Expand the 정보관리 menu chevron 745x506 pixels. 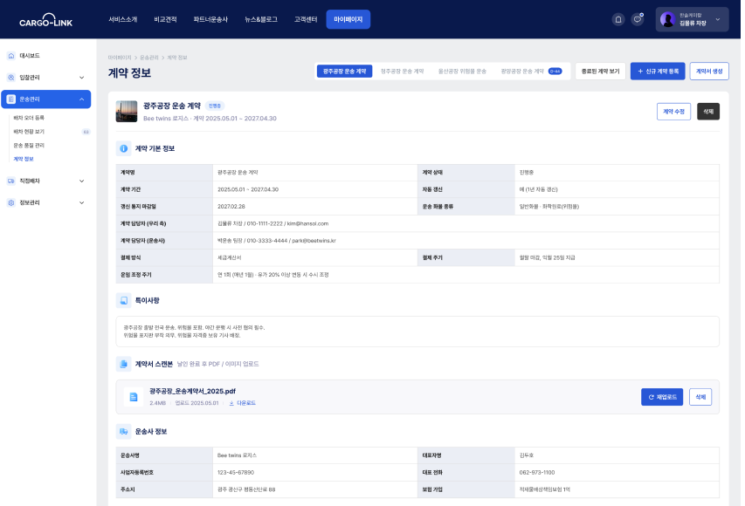click(82, 202)
